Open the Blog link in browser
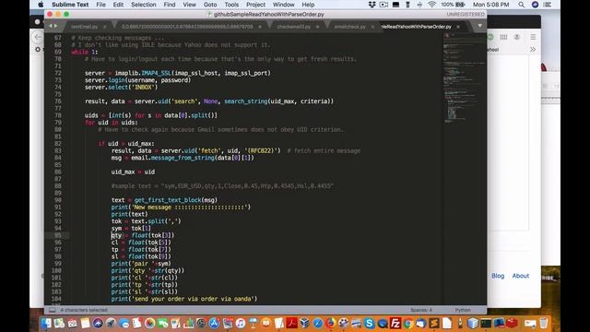590x332 pixels. tap(498, 276)
